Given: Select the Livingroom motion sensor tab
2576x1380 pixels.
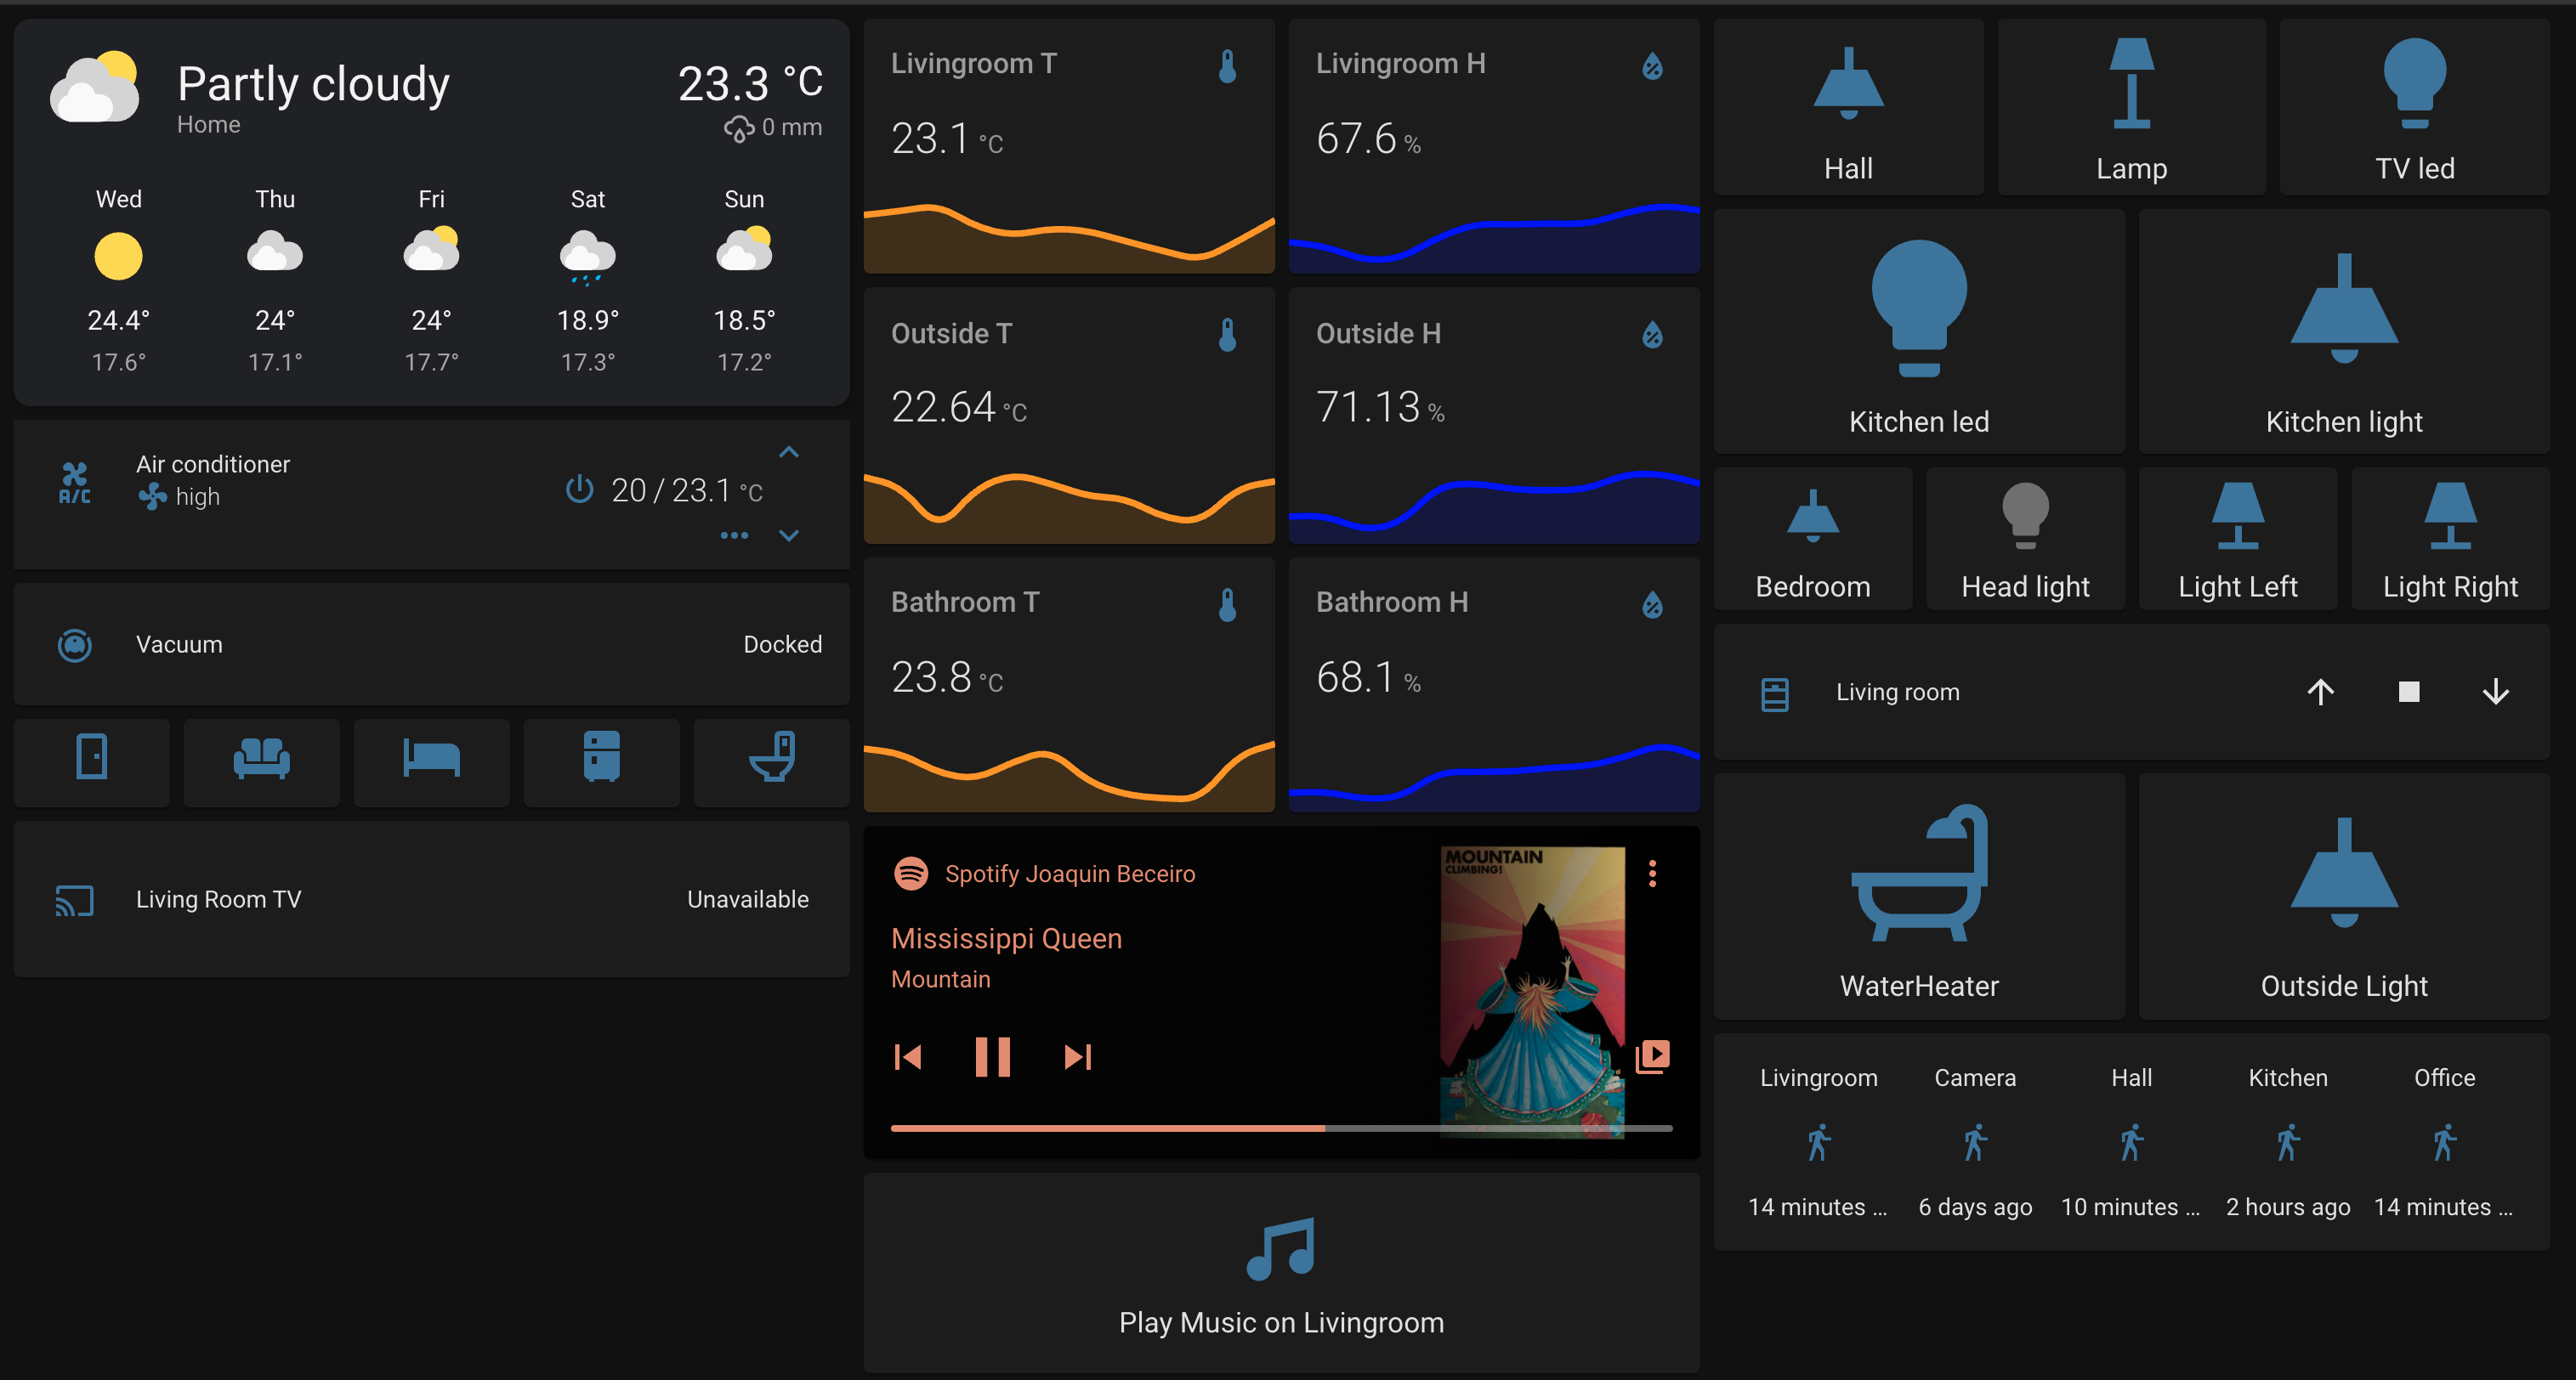Looking at the screenshot, I should click(x=1816, y=1140).
